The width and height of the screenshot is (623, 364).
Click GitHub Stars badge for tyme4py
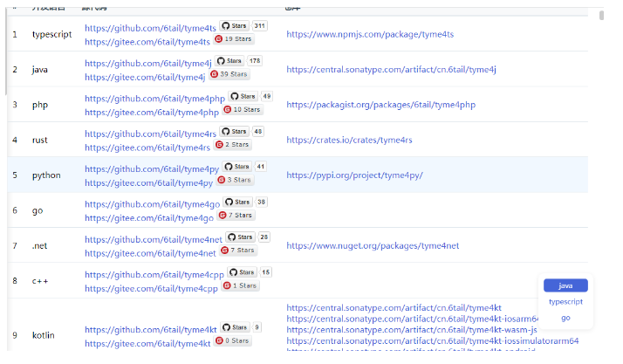coord(236,167)
